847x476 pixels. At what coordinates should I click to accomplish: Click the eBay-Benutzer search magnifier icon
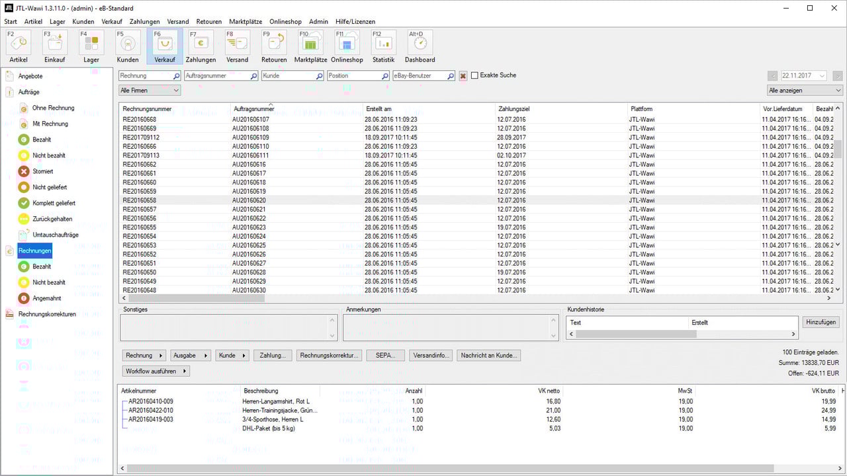coord(451,76)
